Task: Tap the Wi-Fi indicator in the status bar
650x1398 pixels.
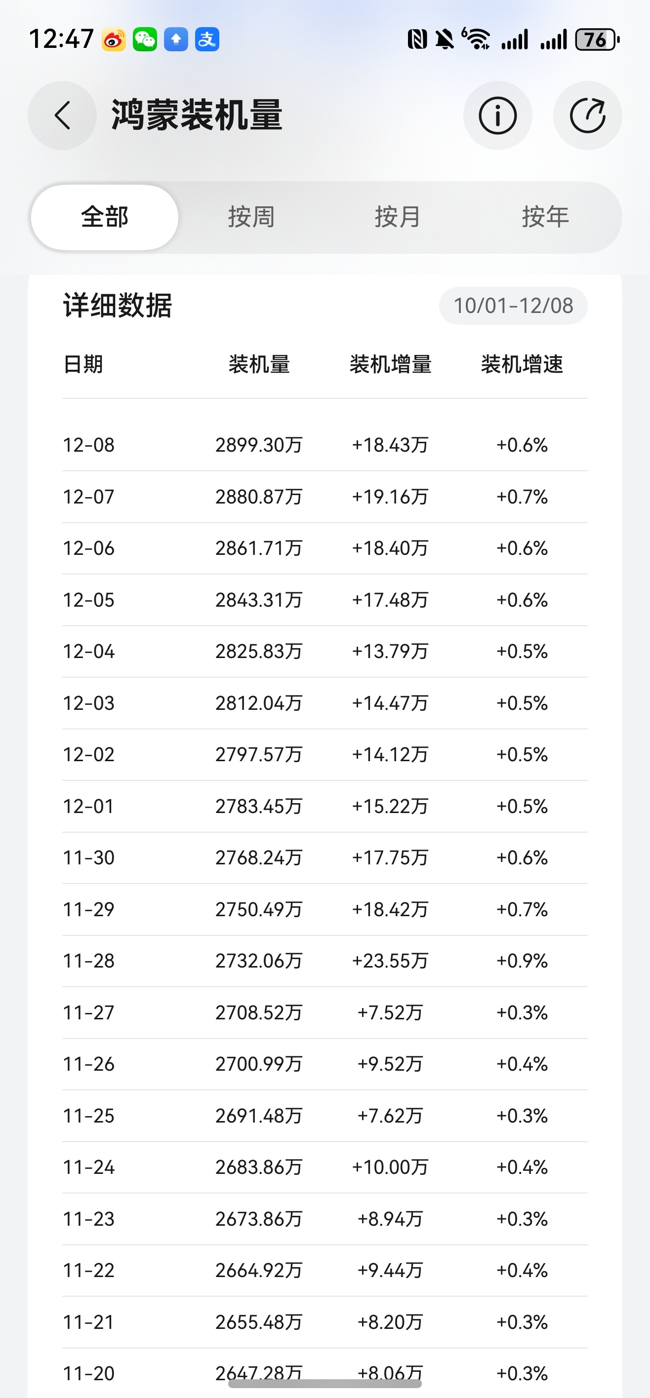Action: 478,39
